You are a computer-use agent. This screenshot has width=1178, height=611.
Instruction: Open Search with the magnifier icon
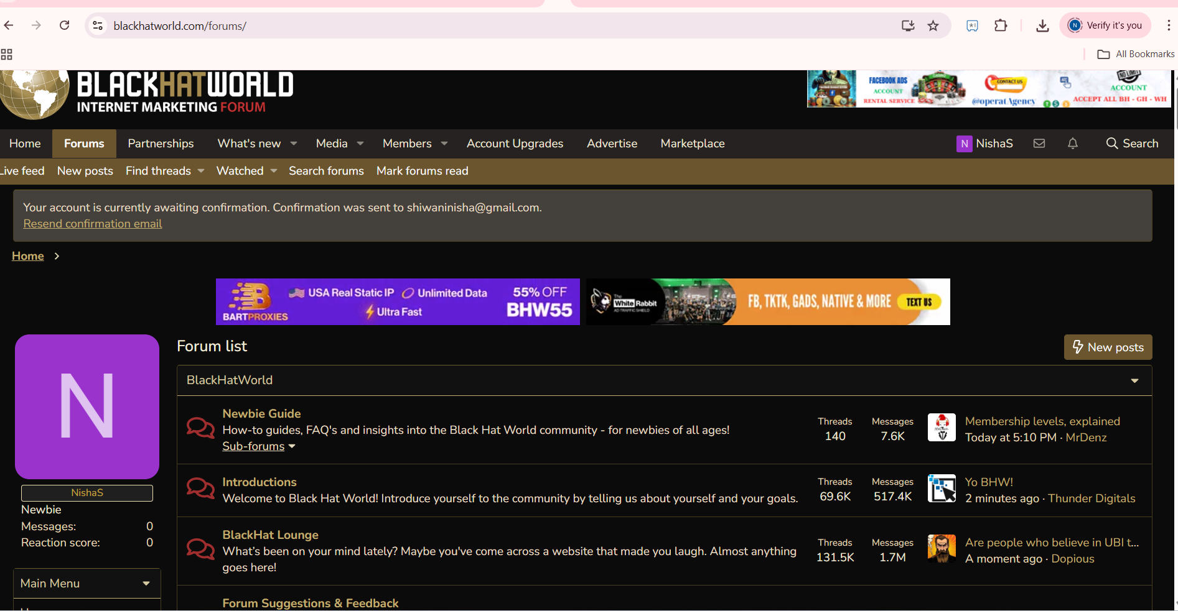tap(1132, 144)
